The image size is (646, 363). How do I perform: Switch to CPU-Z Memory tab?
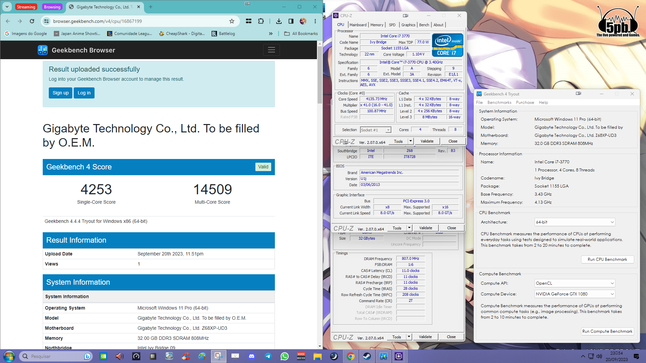[377, 25]
